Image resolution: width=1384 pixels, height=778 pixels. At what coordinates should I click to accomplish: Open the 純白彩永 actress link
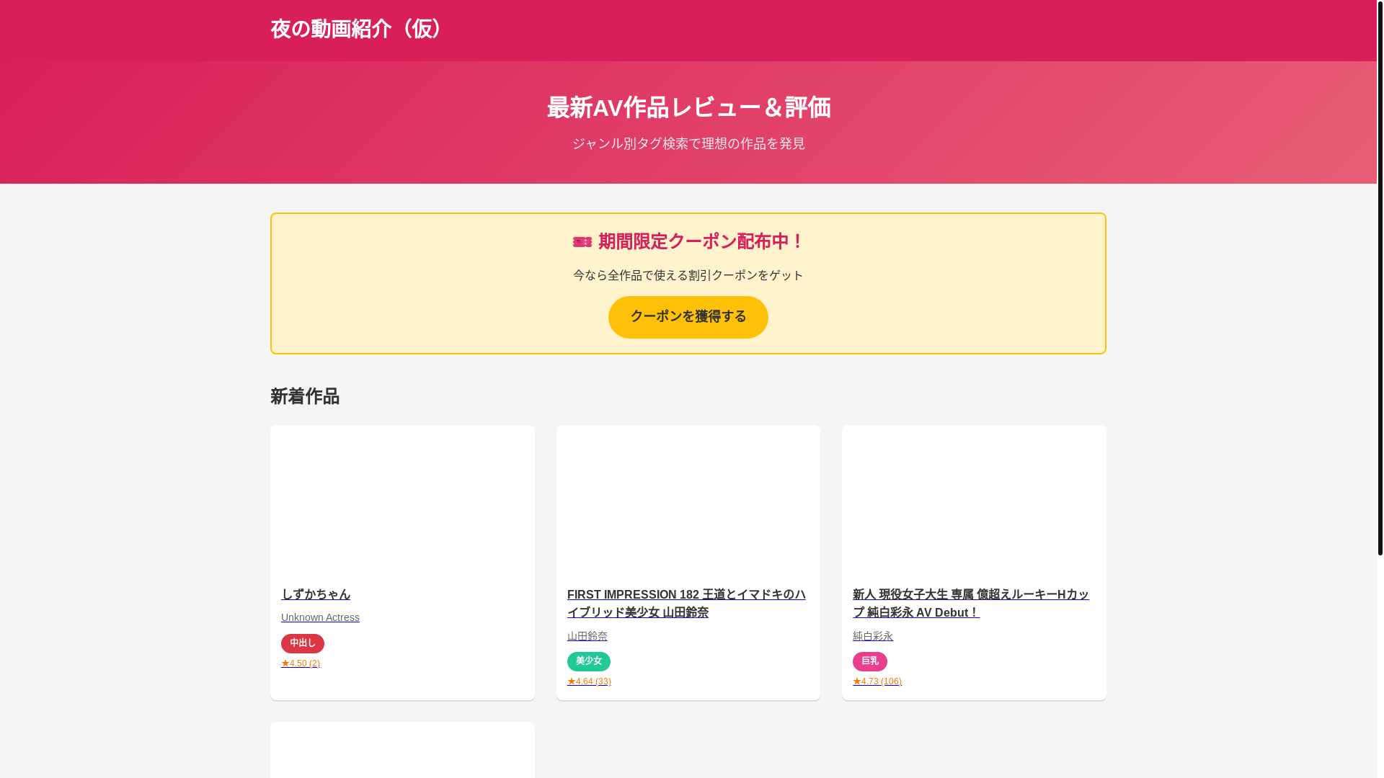873,636
